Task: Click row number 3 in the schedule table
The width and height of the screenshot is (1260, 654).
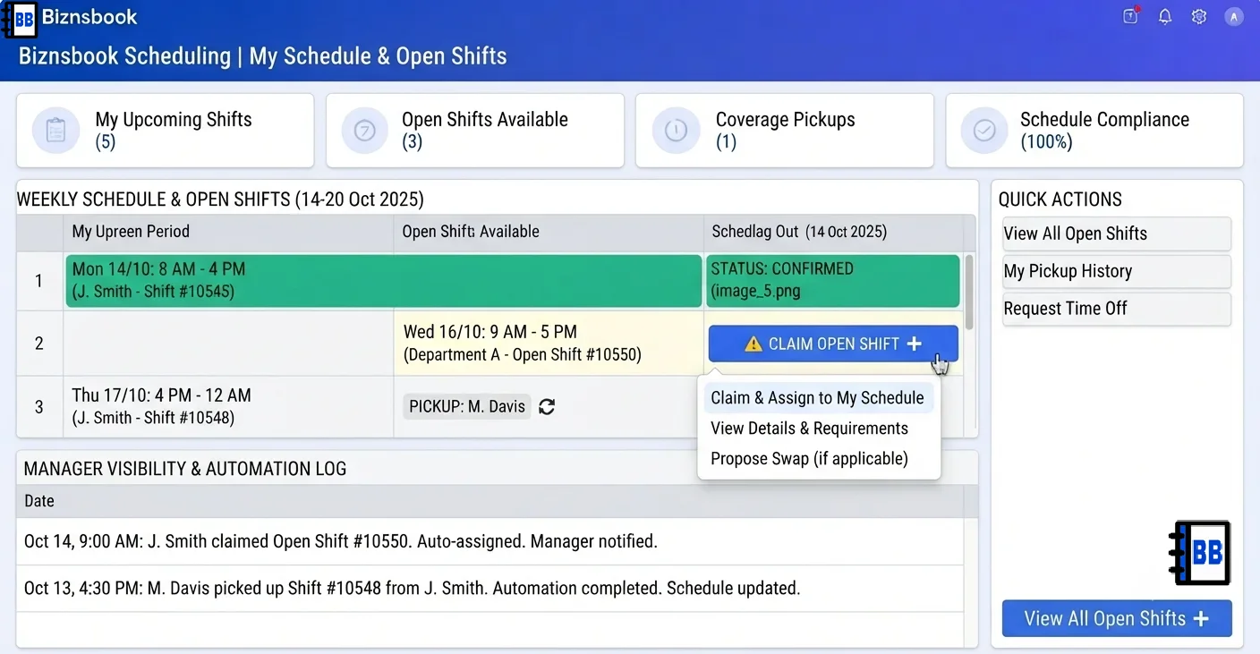Action: pos(39,406)
